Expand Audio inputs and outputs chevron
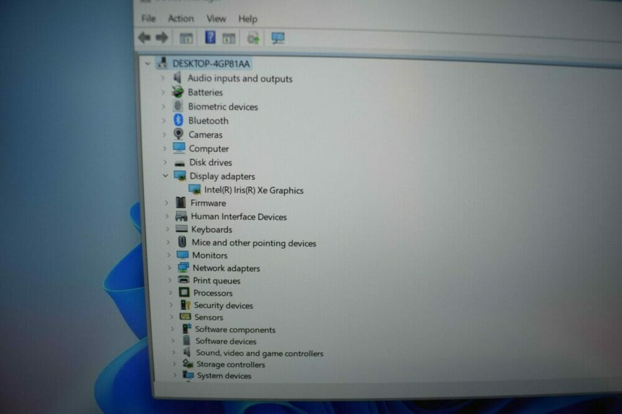The height and width of the screenshot is (414, 622). 162,78
